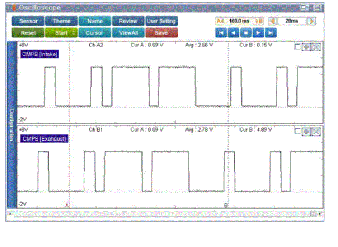Open the Sensor menu
The height and width of the screenshot is (247, 338).
[x=28, y=21]
